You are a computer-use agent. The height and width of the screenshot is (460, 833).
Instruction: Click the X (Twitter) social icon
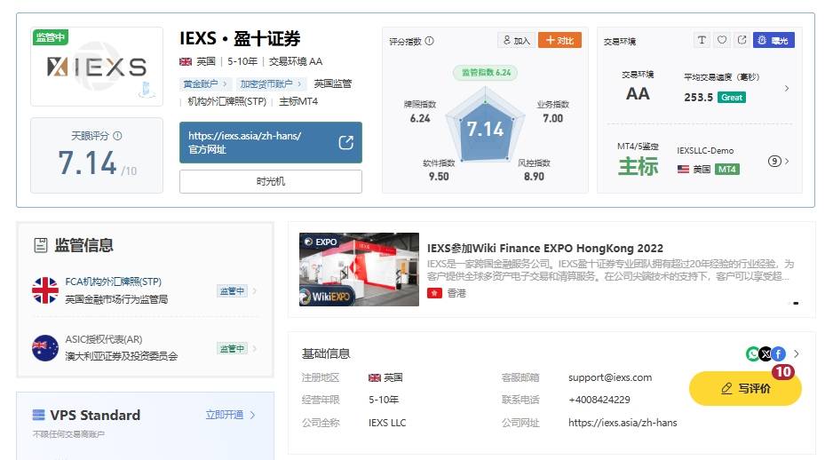click(766, 353)
